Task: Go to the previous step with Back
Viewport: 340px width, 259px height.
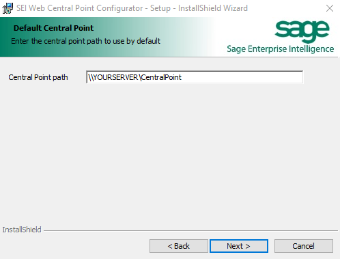Action: point(179,246)
